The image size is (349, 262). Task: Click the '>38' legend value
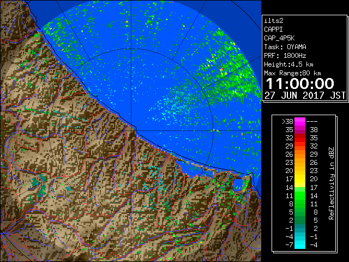pyautogui.click(x=287, y=122)
